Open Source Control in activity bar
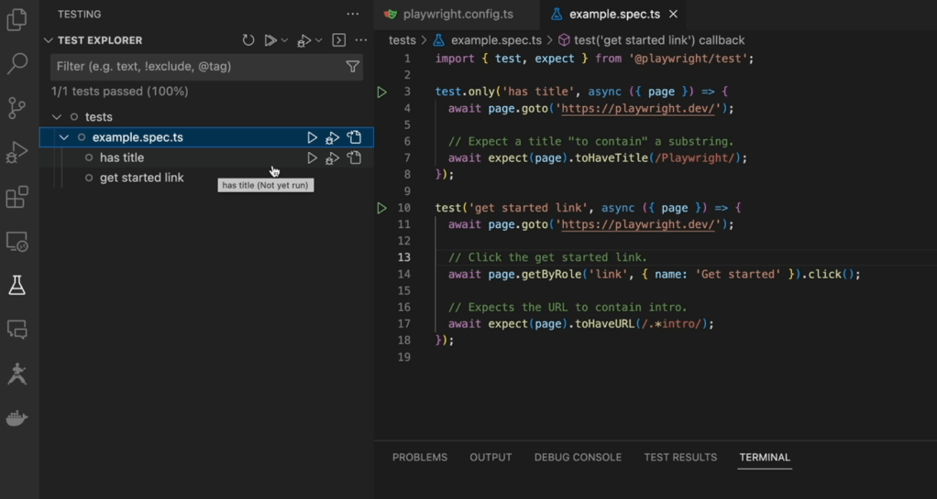Viewport: 937px width, 499px height. 17,108
